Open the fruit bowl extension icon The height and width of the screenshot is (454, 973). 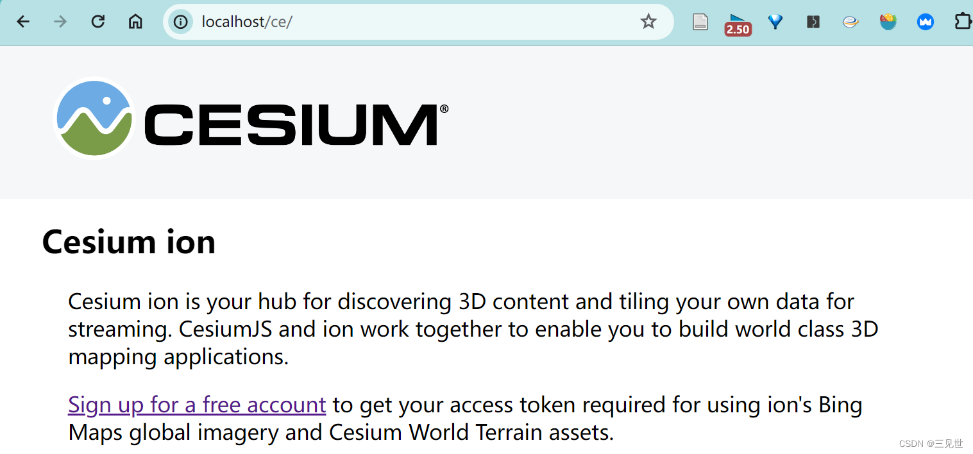(888, 21)
